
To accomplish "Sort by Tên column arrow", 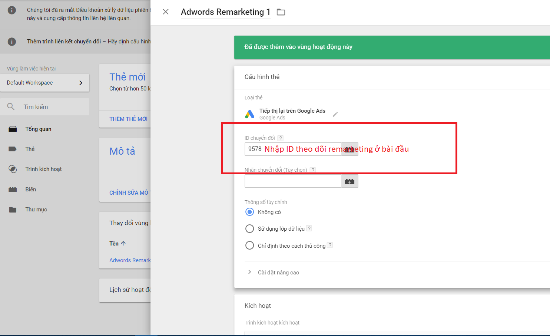I will tap(123, 243).
